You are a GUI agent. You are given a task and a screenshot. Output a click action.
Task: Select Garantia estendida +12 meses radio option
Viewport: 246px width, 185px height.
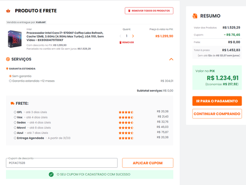point(10,81)
